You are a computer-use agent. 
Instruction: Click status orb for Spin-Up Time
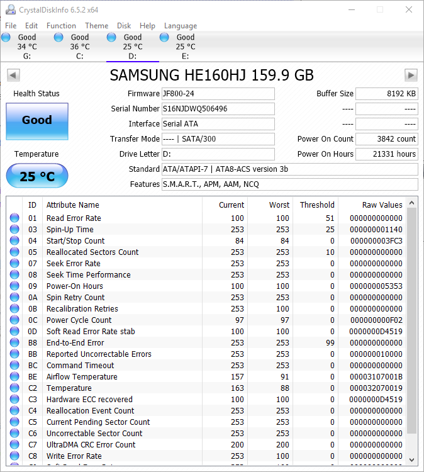(x=14, y=229)
